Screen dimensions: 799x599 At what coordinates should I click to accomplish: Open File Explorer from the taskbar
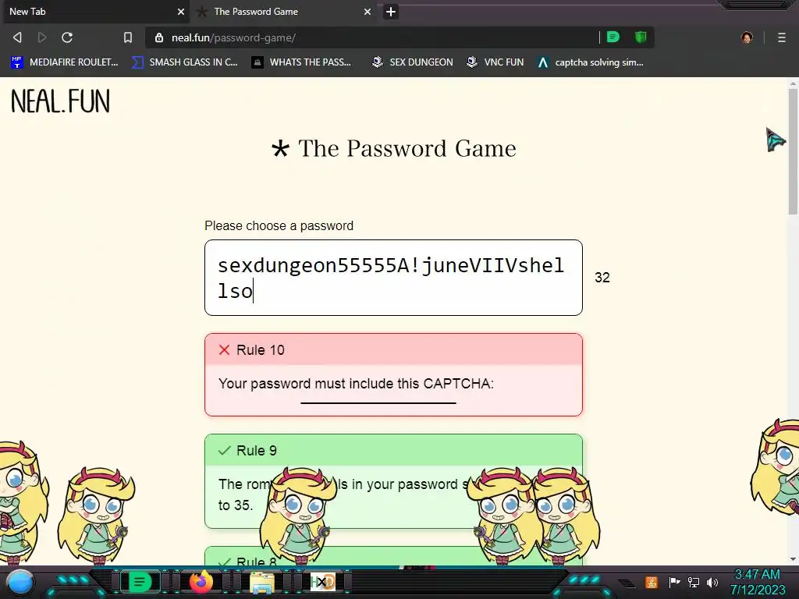[x=262, y=582]
